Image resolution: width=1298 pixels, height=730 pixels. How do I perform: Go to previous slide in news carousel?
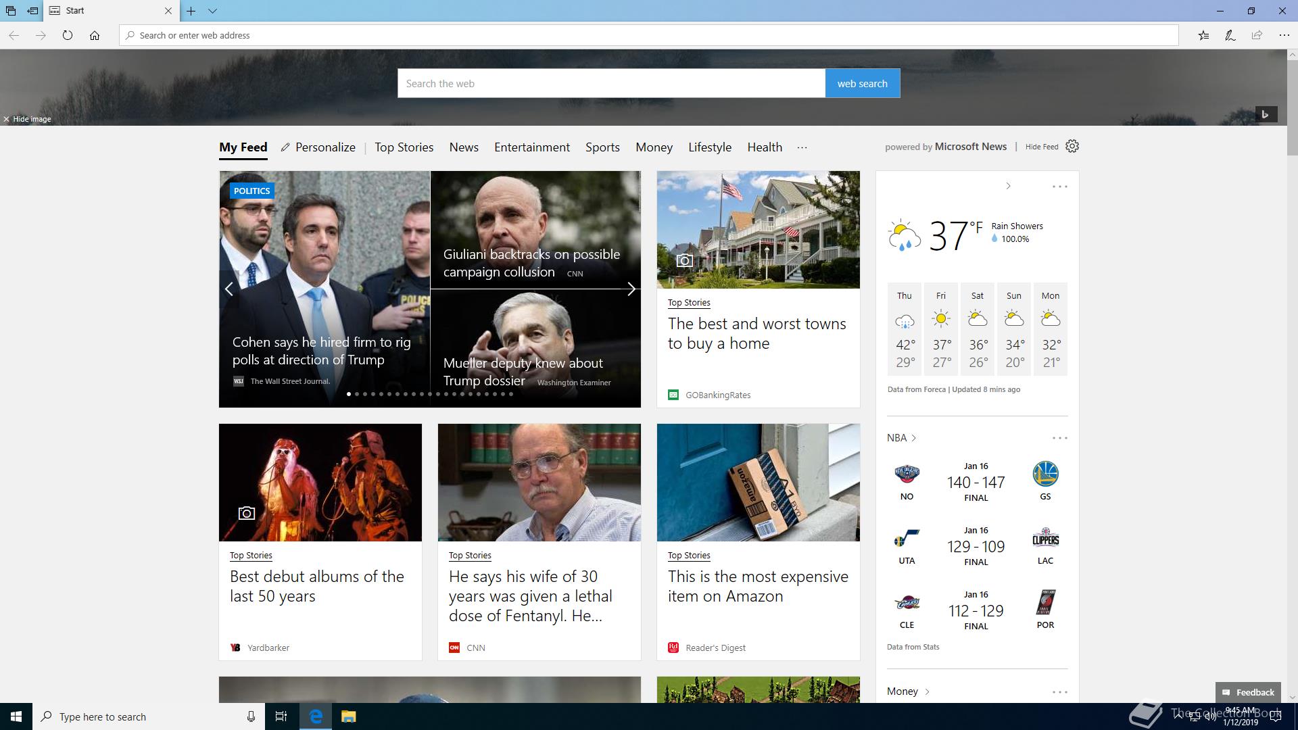pyautogui.click(x=229, y=289)
